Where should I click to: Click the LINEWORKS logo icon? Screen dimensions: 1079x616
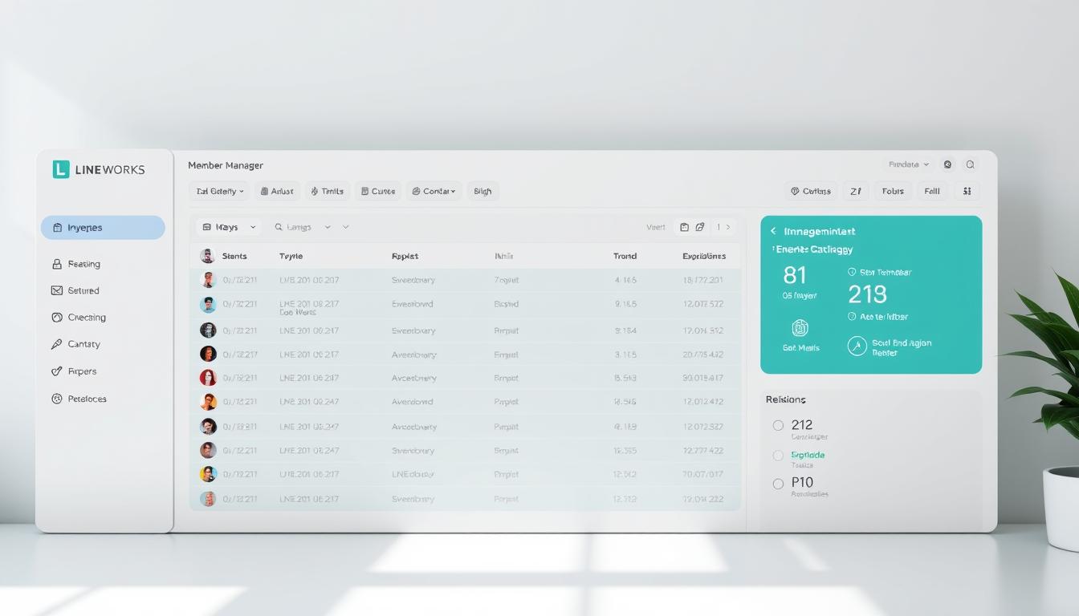pos(61,169)
